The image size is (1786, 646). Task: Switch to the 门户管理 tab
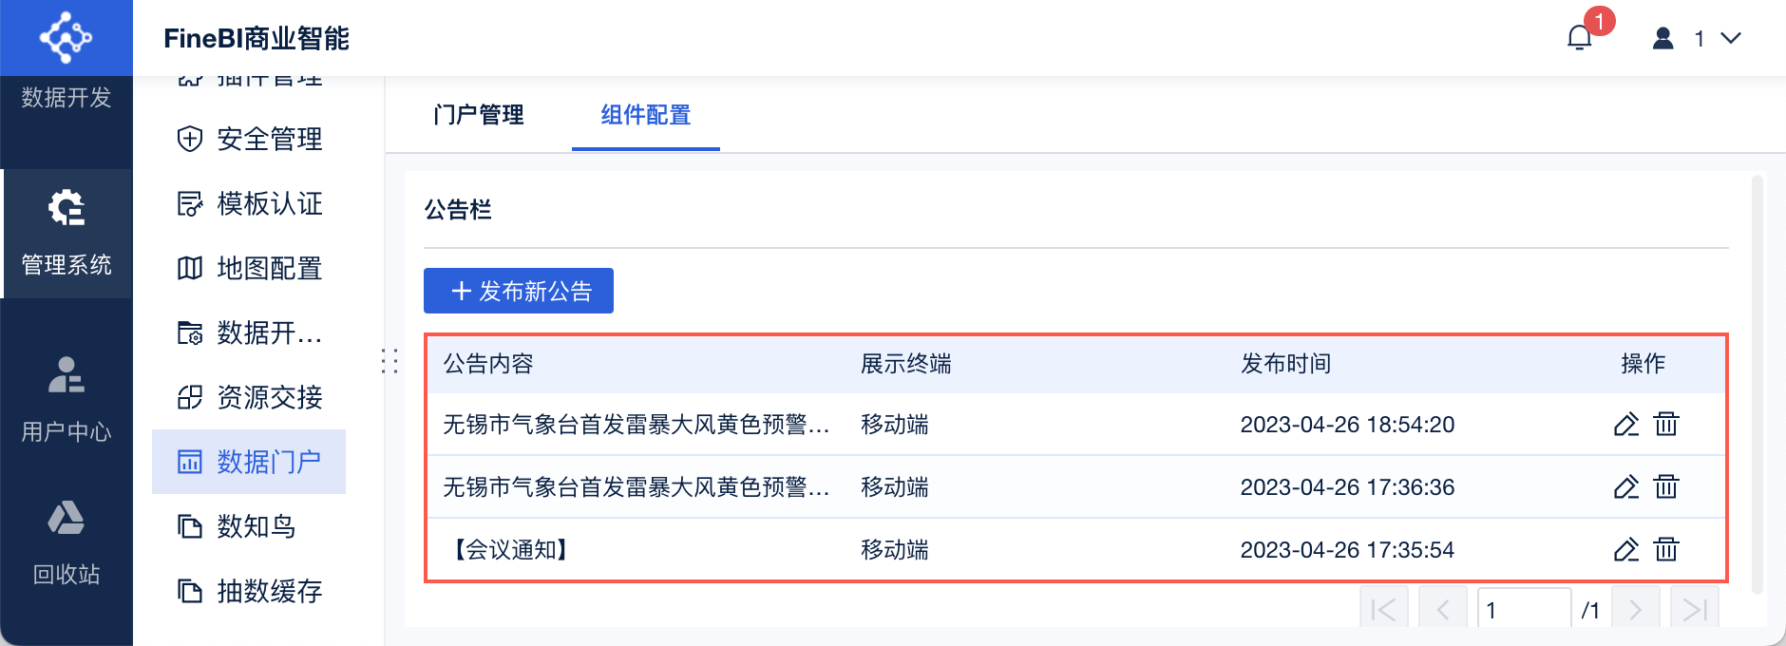coord(478,115)
